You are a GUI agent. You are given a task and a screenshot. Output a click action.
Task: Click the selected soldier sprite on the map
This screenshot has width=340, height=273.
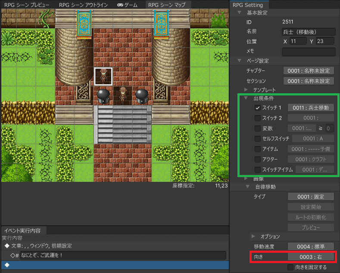pyautogui.click(x=103, y=76)
